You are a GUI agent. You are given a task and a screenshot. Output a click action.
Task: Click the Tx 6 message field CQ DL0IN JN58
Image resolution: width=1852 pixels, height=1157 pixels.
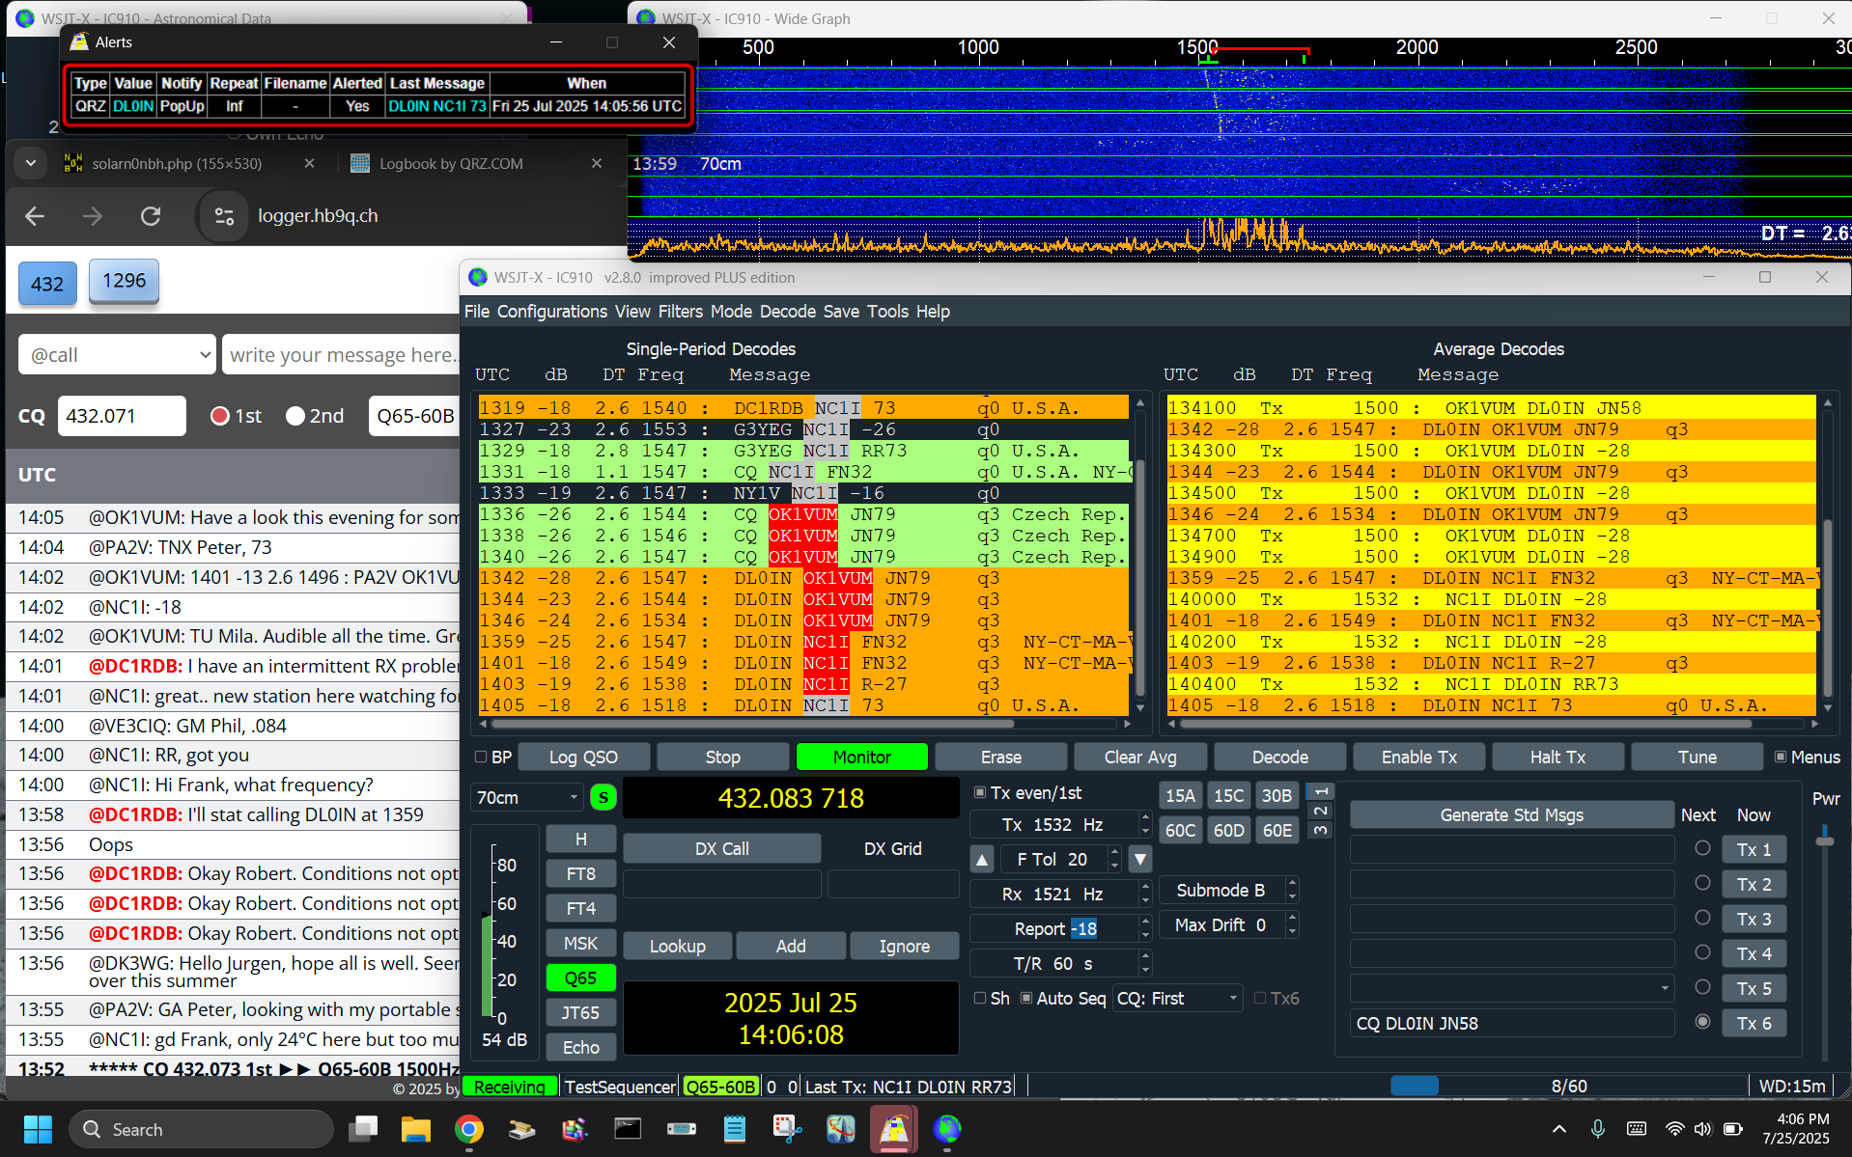1512,1023
